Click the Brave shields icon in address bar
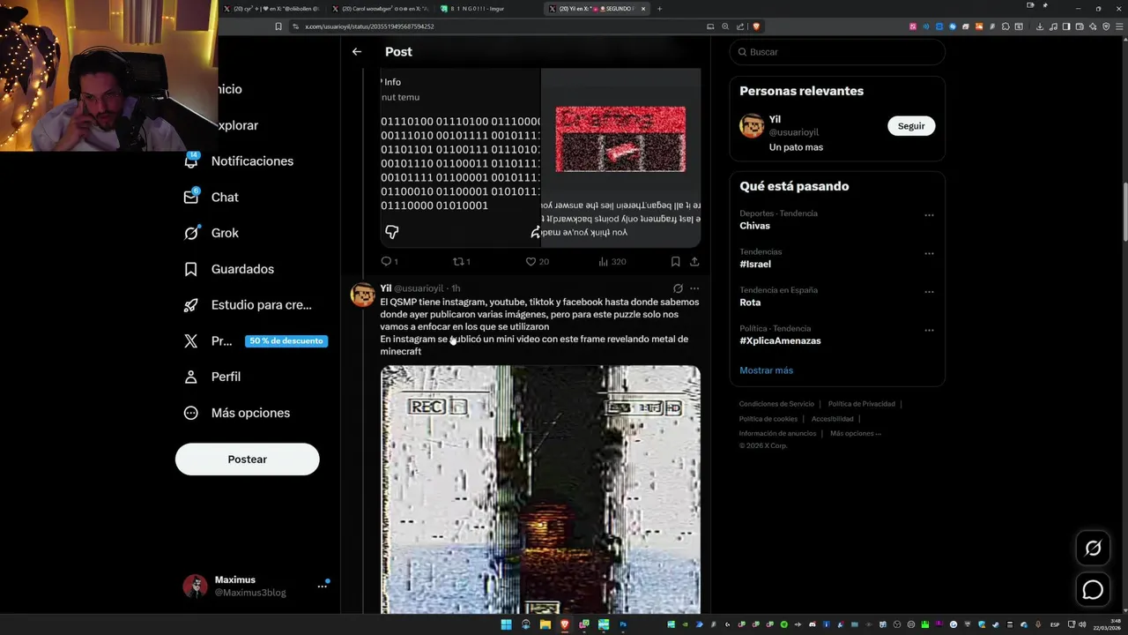Image resolution: width=1128 pixels, height=635 pixels. click(x=756, y=26)
